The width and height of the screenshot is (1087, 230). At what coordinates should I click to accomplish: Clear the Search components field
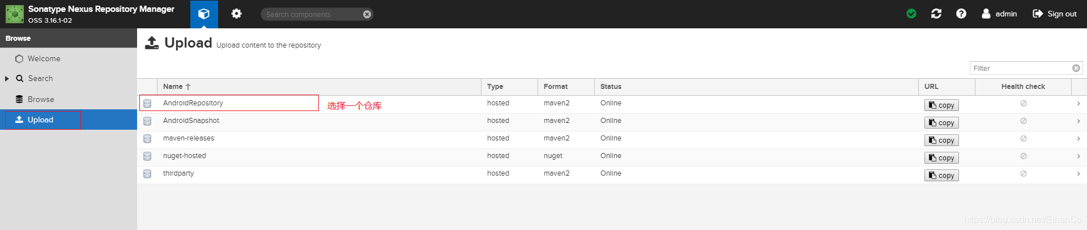pos(367,14)
